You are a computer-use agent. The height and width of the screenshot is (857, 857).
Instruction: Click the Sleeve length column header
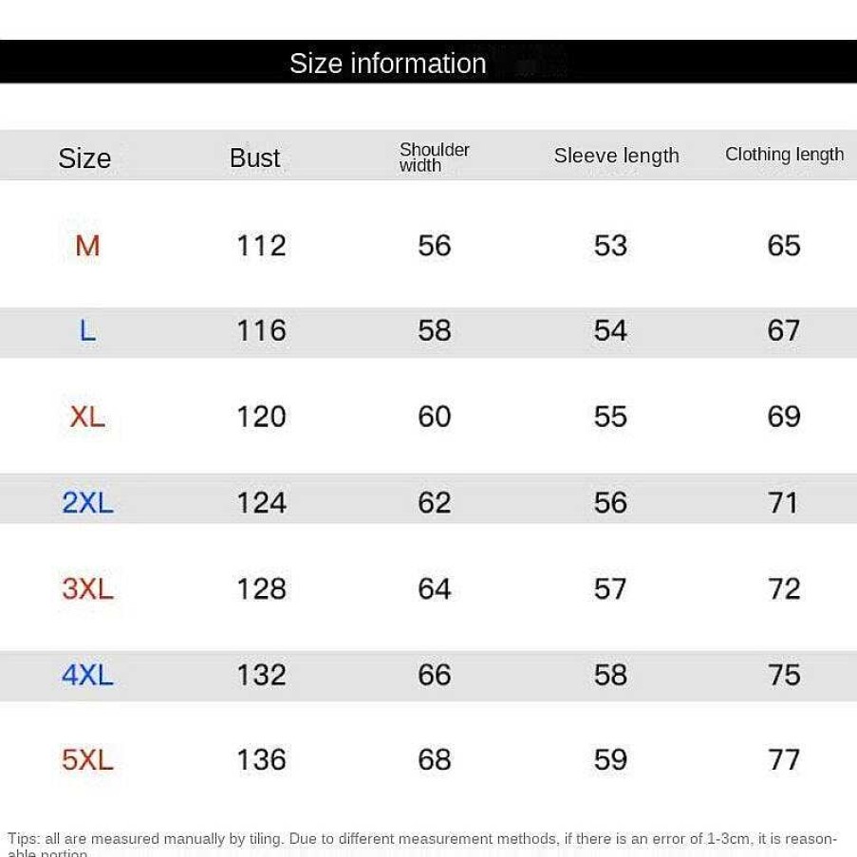coord(617,157)
